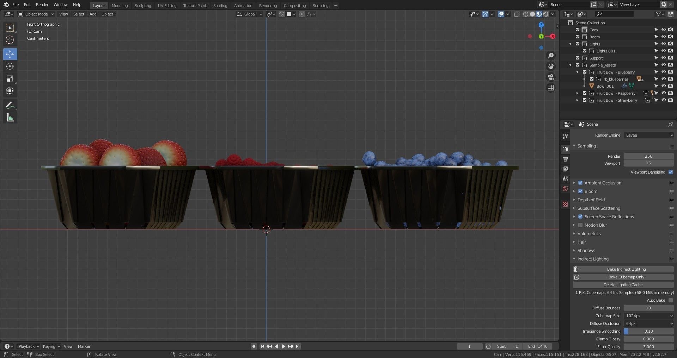Switch to the Shading workspace tab
This screenshot has height=358, width=677.
tap(220, 6)
